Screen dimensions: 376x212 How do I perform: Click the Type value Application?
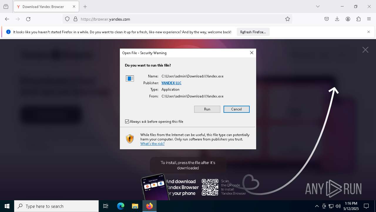point(170,90)
